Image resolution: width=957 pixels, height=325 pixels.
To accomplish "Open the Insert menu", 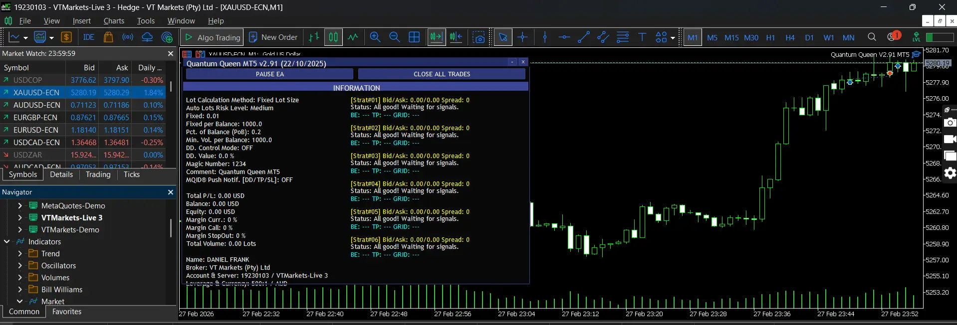I will point(81,21).
